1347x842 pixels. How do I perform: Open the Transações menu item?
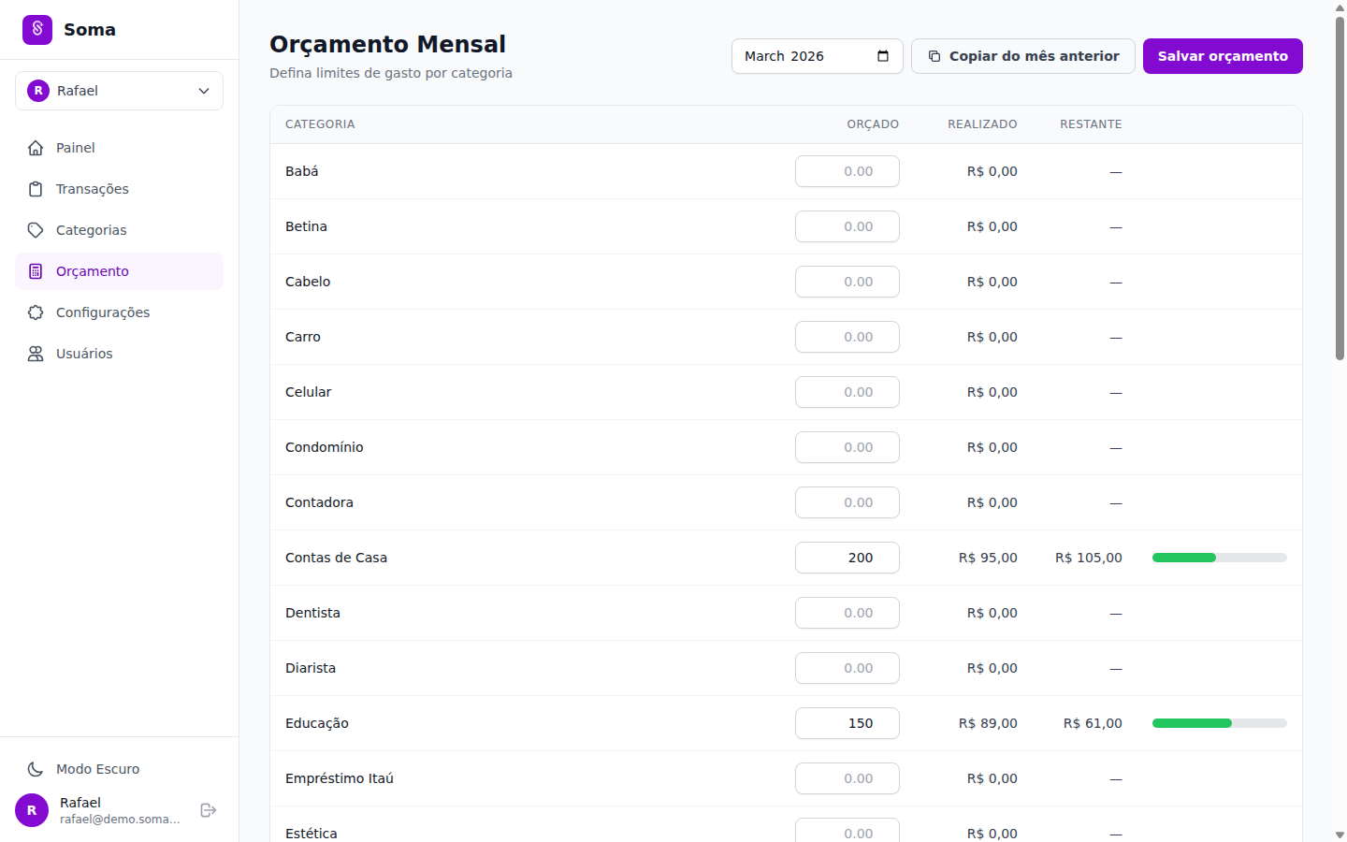click(x=92, y=188)
